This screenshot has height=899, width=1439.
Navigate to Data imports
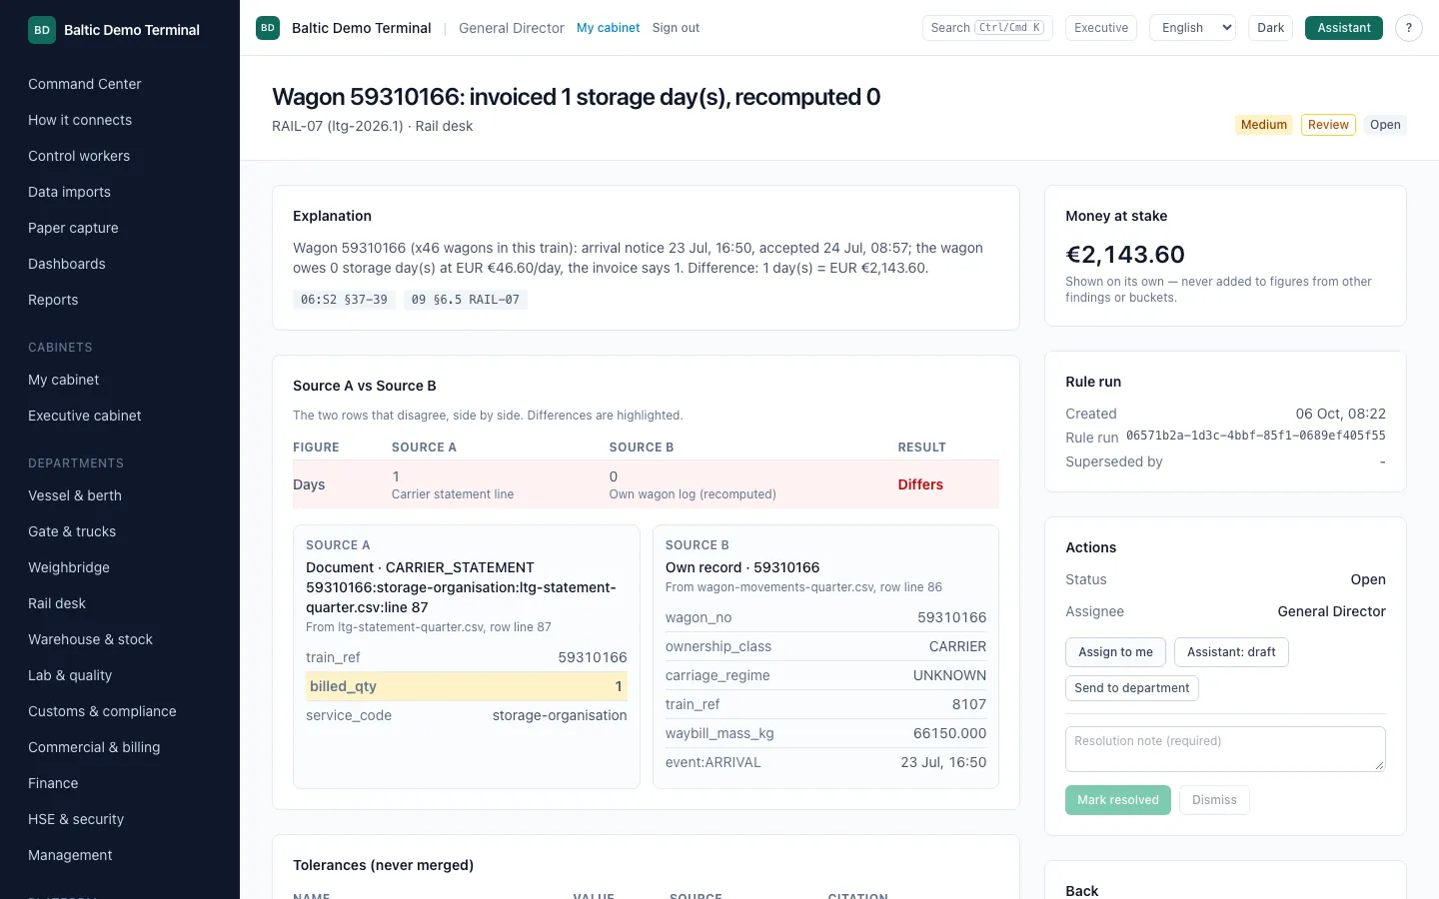(69, 192)
